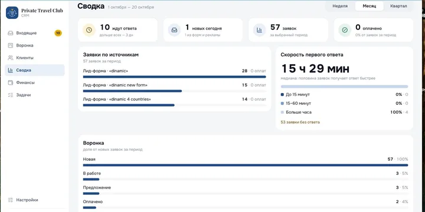Click the Лид-форма «dinamic» progress bar

[175, 77]
